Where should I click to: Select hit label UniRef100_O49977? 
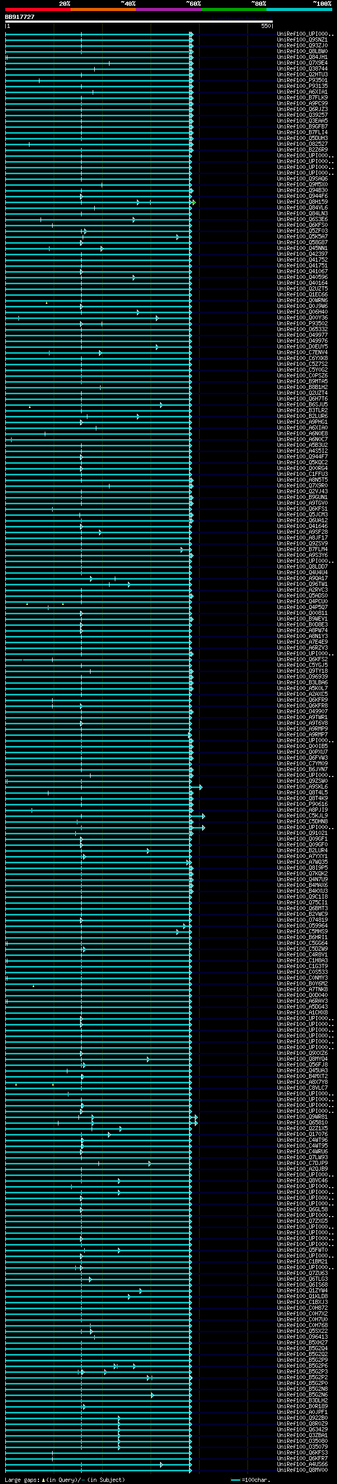[302, 335]
